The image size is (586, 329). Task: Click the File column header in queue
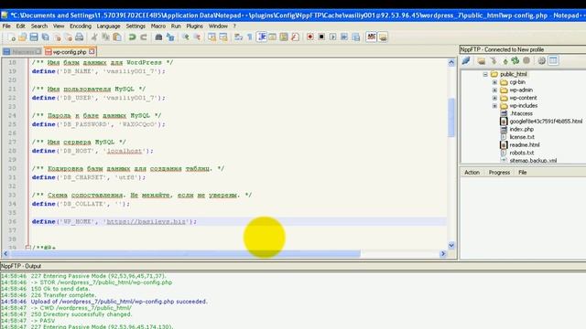coord(523,173)
